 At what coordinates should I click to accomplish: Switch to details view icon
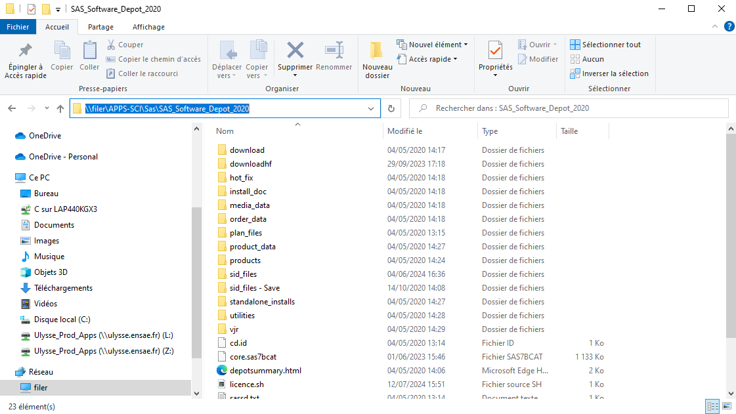tap(712, 407)
